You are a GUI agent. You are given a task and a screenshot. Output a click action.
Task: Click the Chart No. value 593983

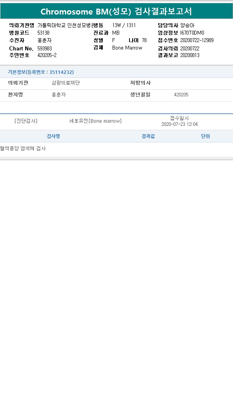[x=44, y=48]
